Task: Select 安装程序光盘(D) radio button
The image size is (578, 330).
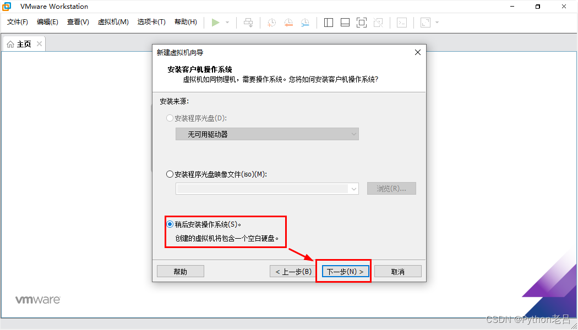Action: pyautogui.click(x=170, y=118)
